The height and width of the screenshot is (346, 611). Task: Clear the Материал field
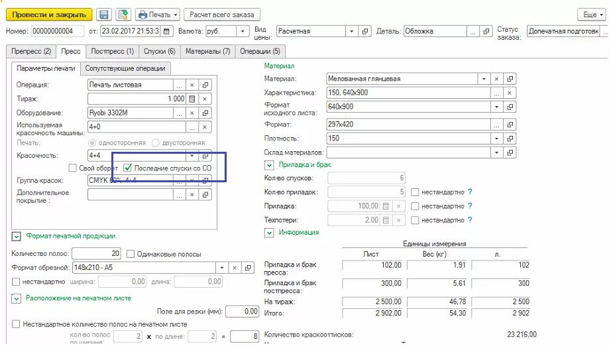coord(496,79)
